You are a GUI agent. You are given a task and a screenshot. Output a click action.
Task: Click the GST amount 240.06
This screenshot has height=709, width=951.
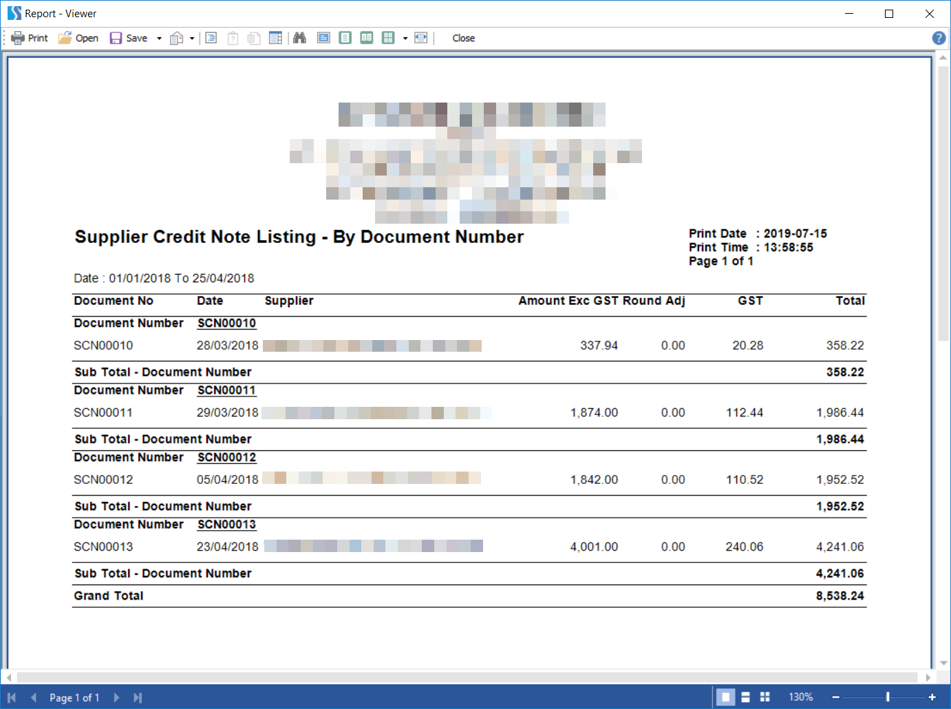(745, 547)
